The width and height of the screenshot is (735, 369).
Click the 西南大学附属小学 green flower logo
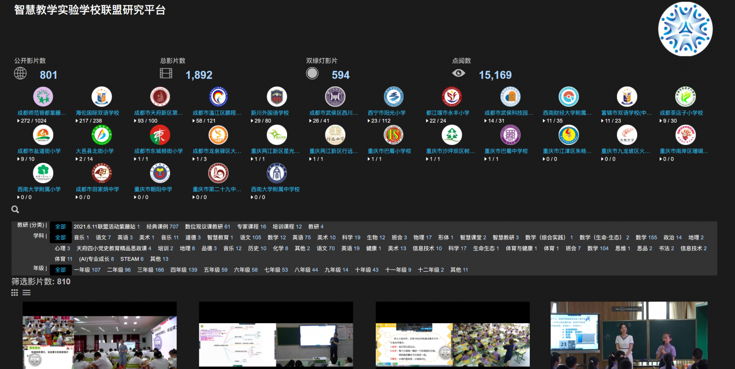(43, 173)
